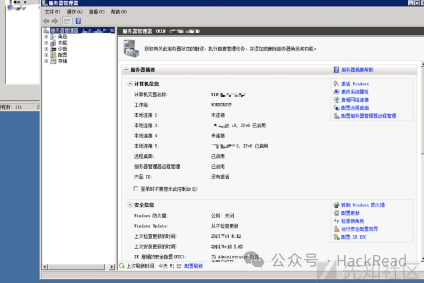Collapse the 计算机信息 section
This screenshot has width=424, height=283.
tap(130, 84)
